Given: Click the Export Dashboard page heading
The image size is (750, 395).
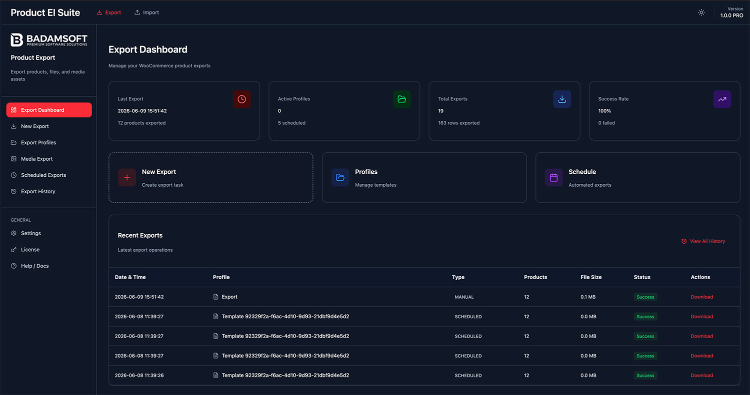Looking at the screenshot, I should coord(148,49).
